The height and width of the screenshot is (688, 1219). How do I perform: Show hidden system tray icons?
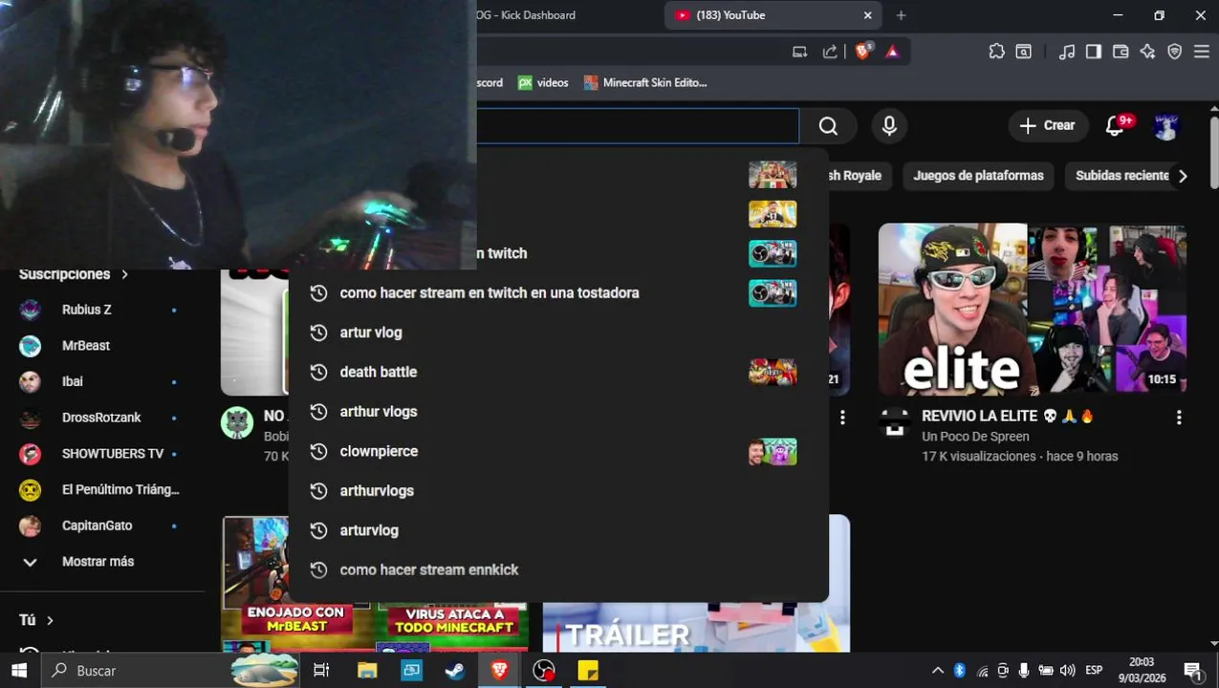pyautogui.click(x=938, y=671)
